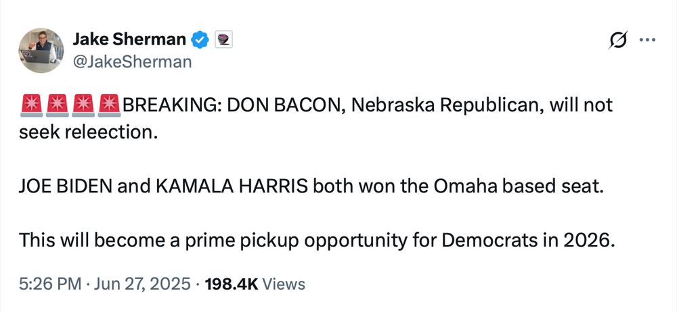Open the three-dot more options menu

[647, 41]
